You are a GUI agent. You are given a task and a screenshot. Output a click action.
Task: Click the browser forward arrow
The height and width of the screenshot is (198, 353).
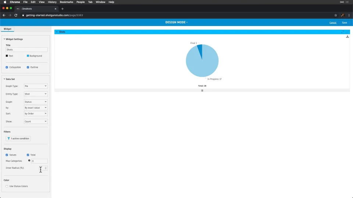click(10, 15)
